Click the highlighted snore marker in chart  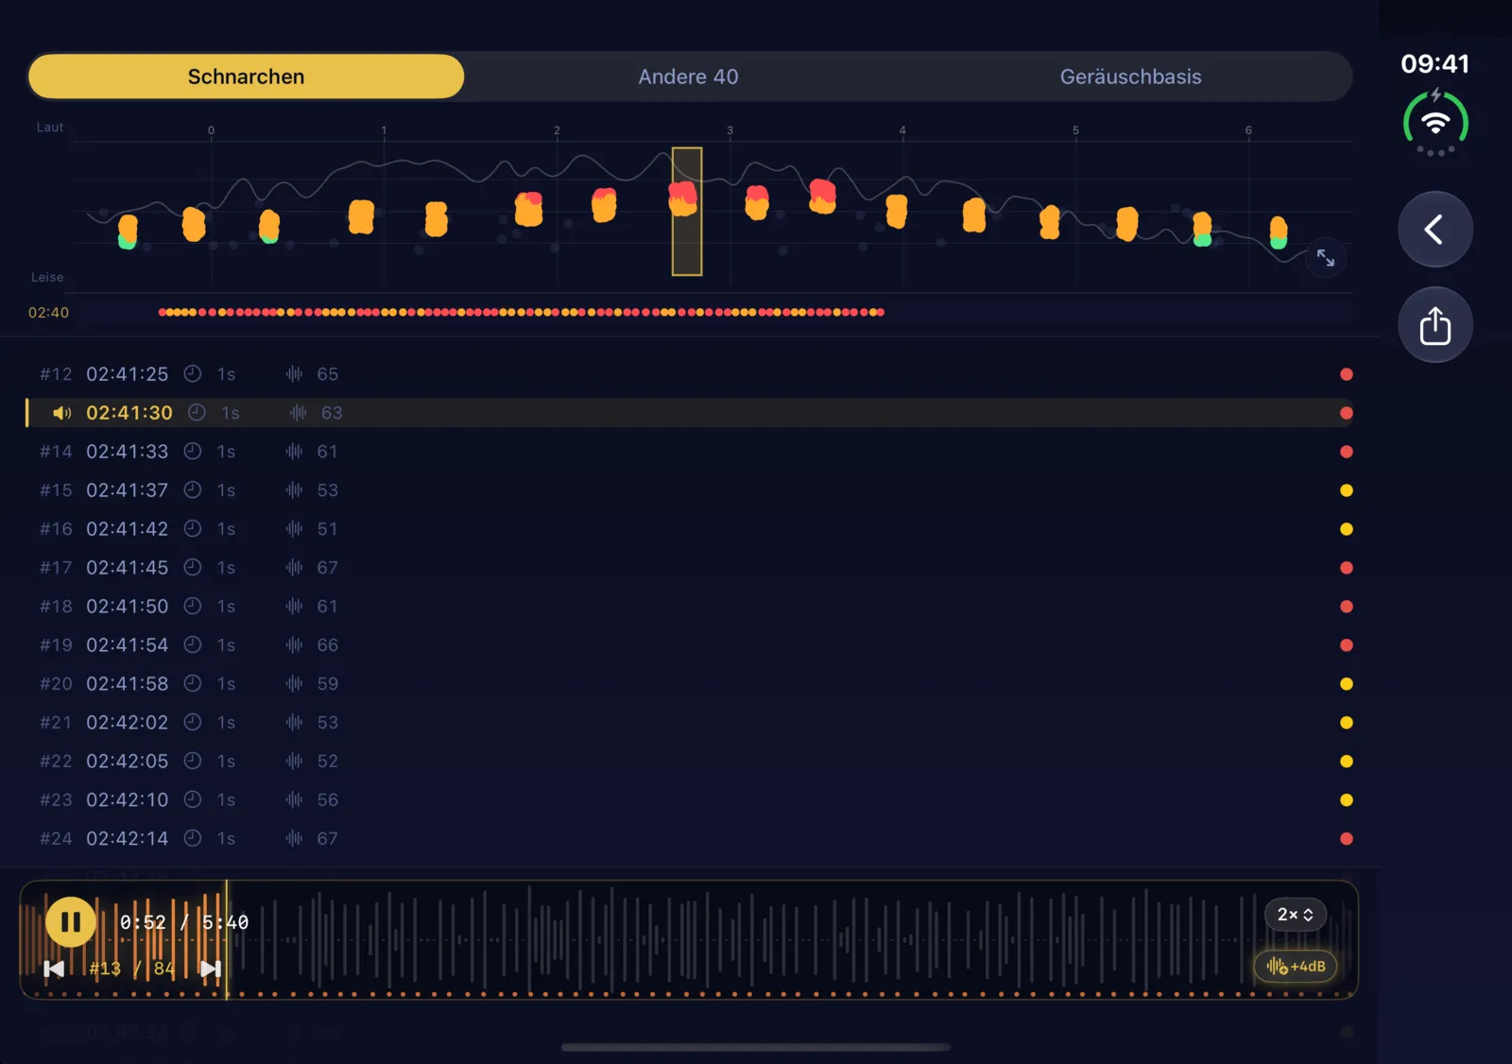pos(686,212)
